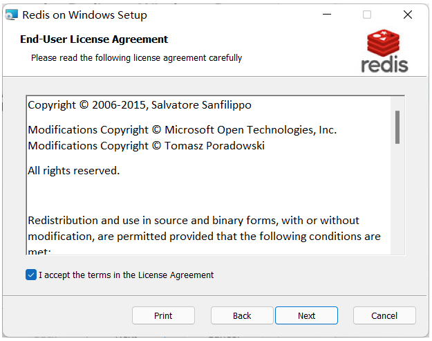Go back with the Back button

tap(242, 315)
